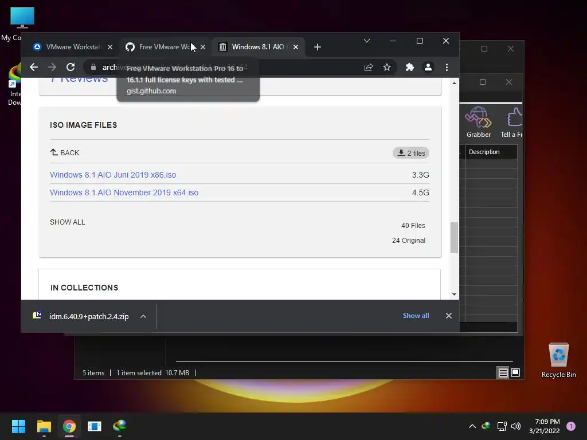Close the downloads bar

click(448, 316)
